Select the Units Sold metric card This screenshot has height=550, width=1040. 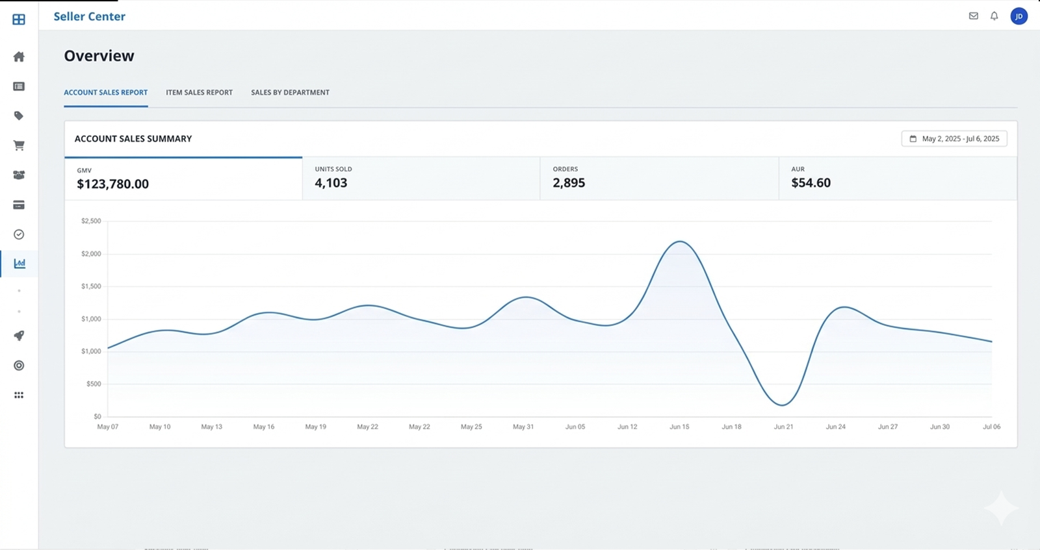pyautogui.click(x=421, y=178)
